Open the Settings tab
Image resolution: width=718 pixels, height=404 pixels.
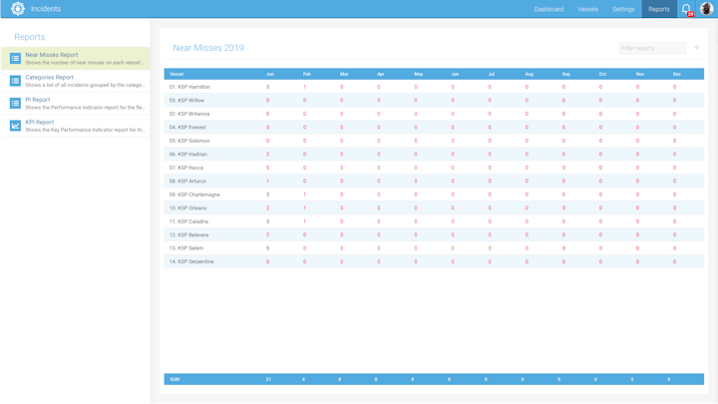[623, 9]
